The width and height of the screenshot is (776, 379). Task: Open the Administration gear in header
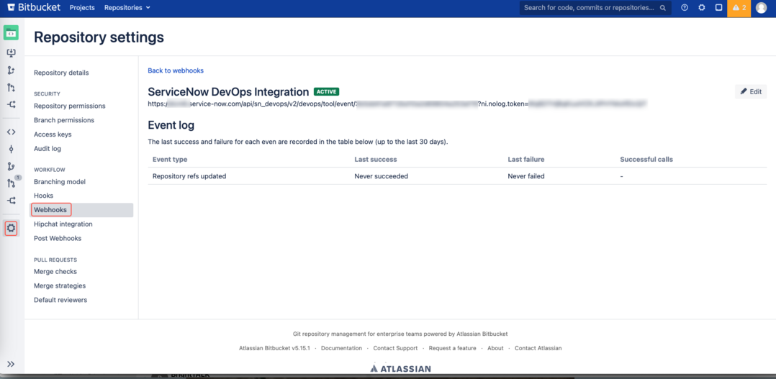pos(702,8)
